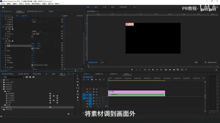Draw rectangle mask under 变换 effect
This screenshot has width=220, height=123.
coord(9,41)
